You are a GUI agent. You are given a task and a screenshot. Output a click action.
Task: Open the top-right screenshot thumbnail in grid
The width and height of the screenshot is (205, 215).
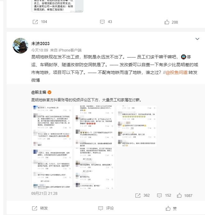point(137,126)
